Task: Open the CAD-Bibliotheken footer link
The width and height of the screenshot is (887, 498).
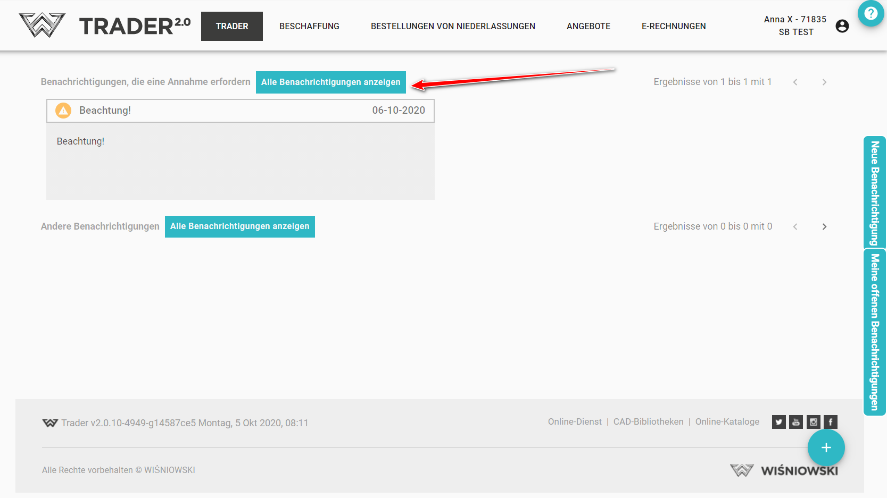Action: [x=648, y=421]
